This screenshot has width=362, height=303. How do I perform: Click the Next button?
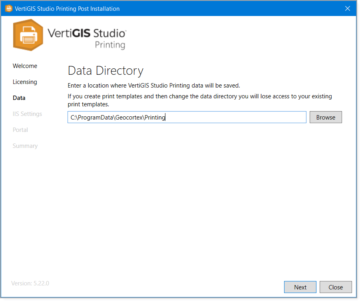click(300, 287)
